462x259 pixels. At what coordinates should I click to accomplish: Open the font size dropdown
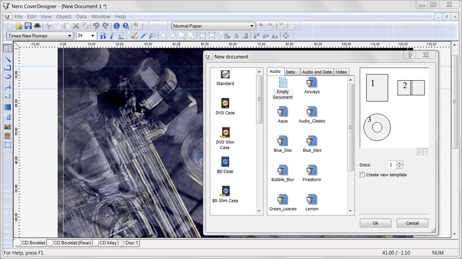point(92,36)
